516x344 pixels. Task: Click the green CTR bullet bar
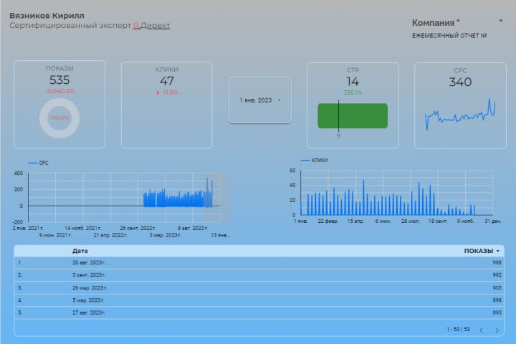click(x=353, y=116)
